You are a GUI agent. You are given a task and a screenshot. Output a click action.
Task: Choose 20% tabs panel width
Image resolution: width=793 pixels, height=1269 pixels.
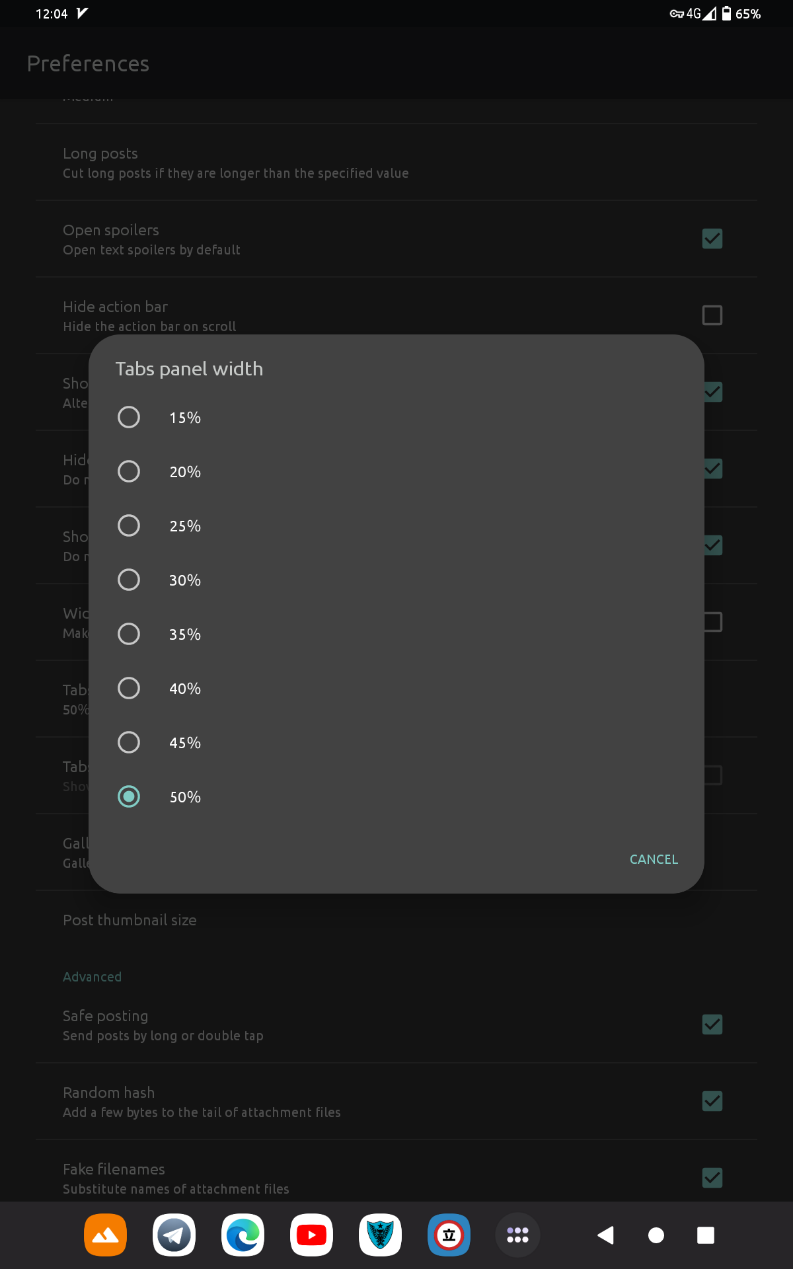click(x=396, y=471)
